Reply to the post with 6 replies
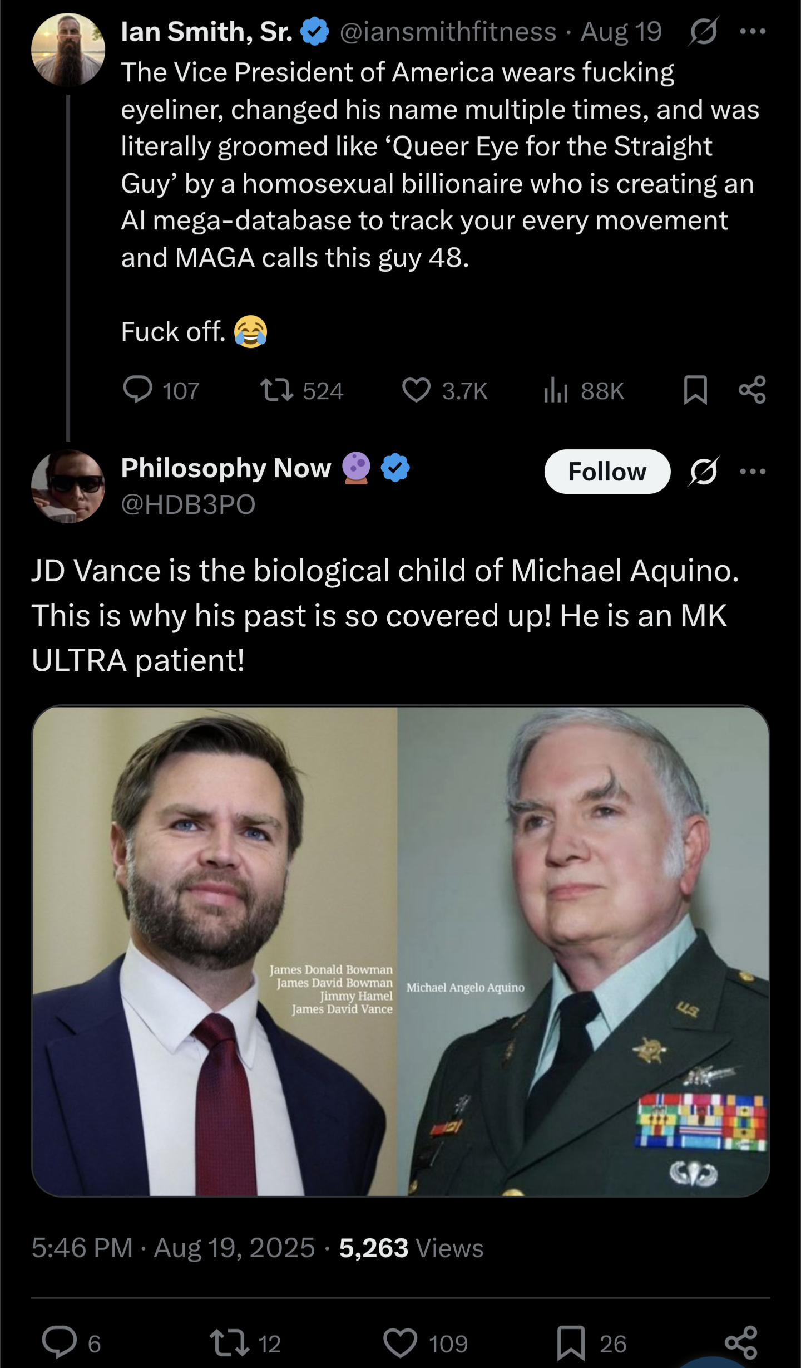The height and width of the screenshot is (1368, 801). (x=60, y=1343)
